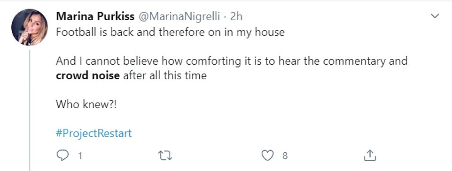View the single reply count number
This screenshot has width=452, height=171.
[x=80, y=156]
